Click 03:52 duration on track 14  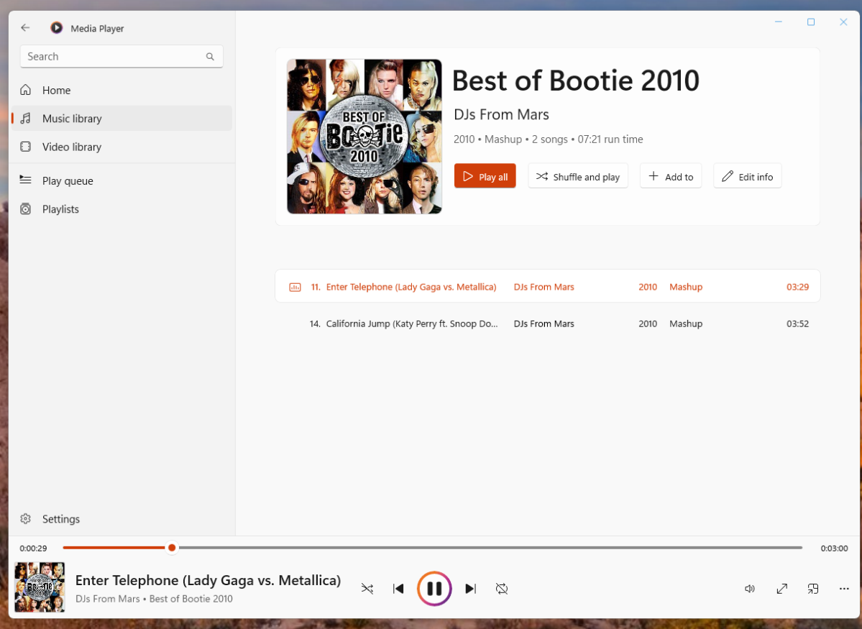pos(798,323)
